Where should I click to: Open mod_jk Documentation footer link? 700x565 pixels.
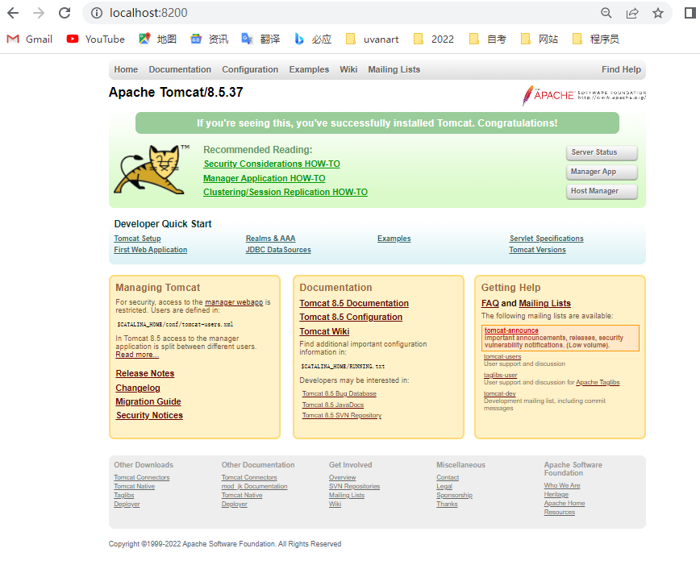[x=255, y=487]
